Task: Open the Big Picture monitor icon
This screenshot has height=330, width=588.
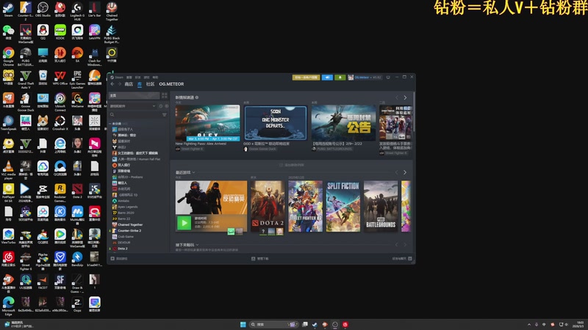Action: click(388, 77)
